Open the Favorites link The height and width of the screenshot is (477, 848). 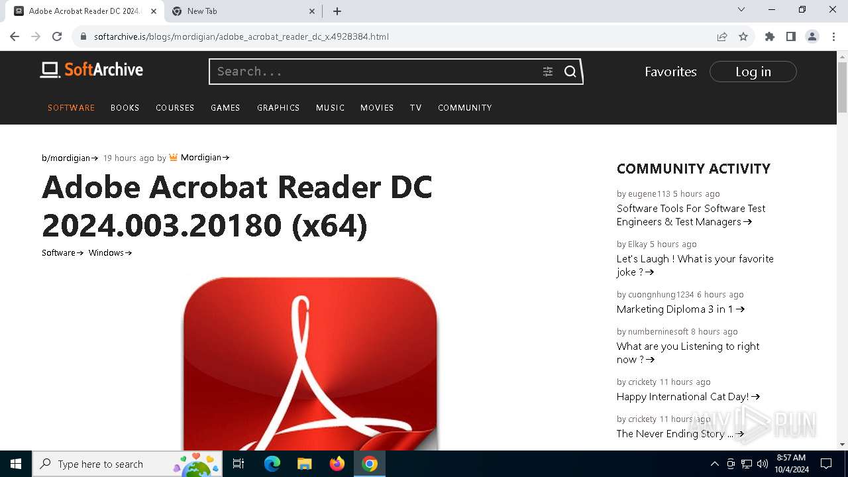tap(670, 72)
